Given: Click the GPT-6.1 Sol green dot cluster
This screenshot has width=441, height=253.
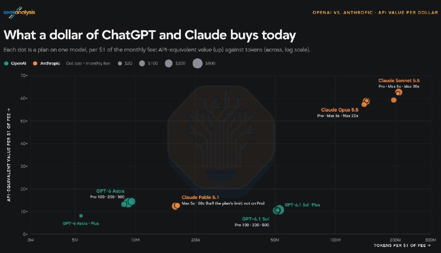Looking at the screenshot, I should 278,209.
